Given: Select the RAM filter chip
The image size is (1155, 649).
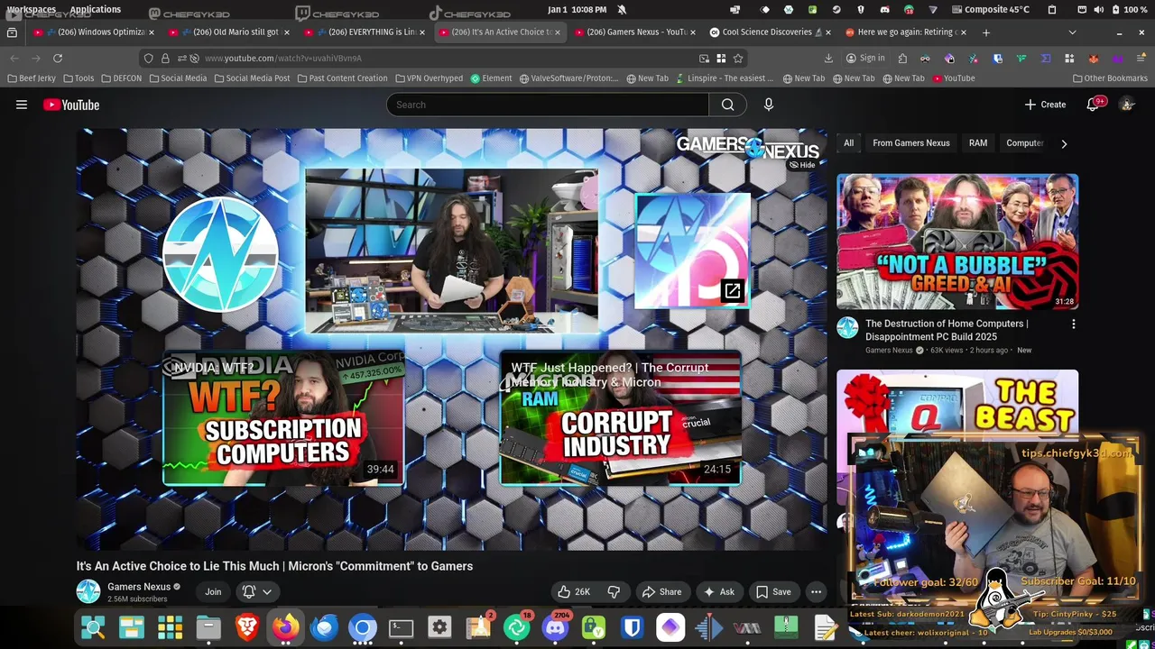Looking at the screenshot, I should click(978, 143).
